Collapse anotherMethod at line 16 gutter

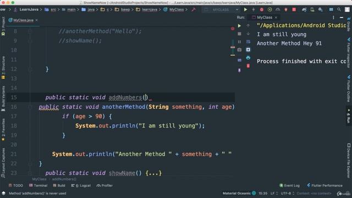tap(30, 107)
